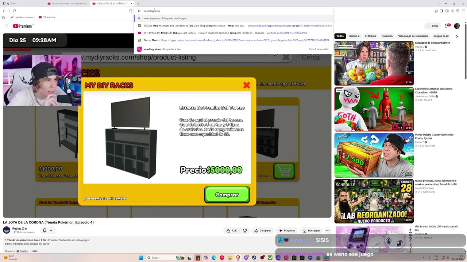Click the Preguntar button
This screenshot has width=467, height=262.
[287, 230]
